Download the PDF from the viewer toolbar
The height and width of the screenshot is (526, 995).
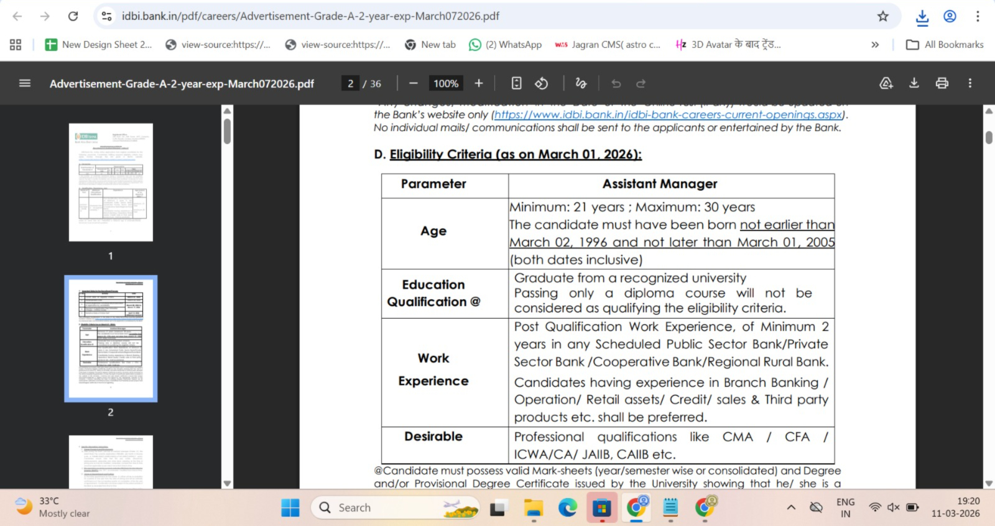tap(914, 83)
